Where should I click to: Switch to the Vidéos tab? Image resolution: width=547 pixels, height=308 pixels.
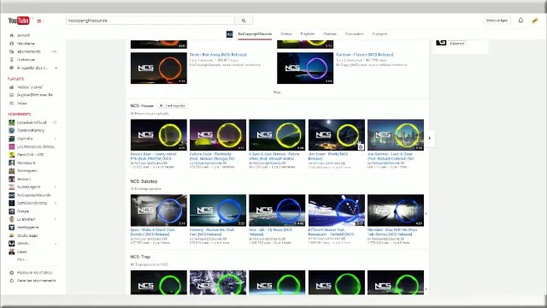coord(286,34)
